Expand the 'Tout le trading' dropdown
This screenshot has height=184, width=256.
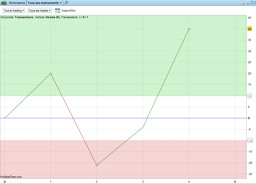(x=14, y=10)
